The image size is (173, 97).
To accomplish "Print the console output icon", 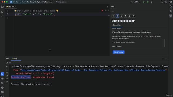I will [7, 79].
